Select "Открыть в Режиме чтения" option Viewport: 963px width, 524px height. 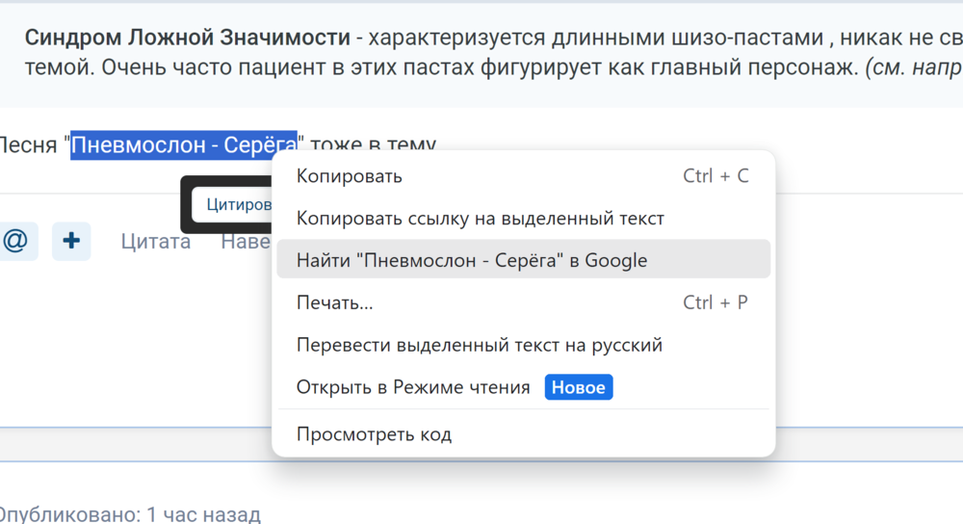(x=413, y=387)
